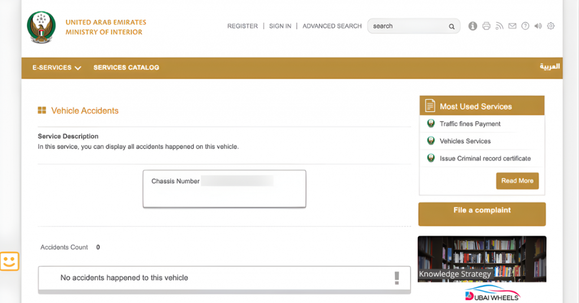Open ADVANCED SEARCH

tap(332, 26)
